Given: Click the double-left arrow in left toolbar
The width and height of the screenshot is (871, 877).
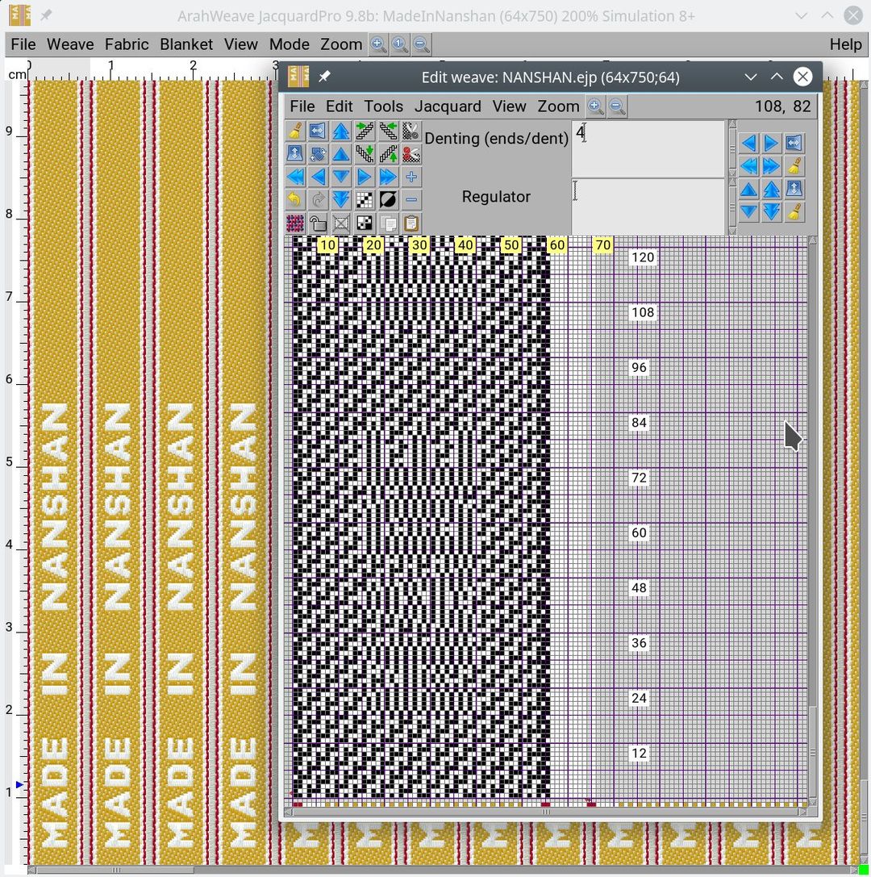Looking at the screenshot, I should click(x=295, y=177).
